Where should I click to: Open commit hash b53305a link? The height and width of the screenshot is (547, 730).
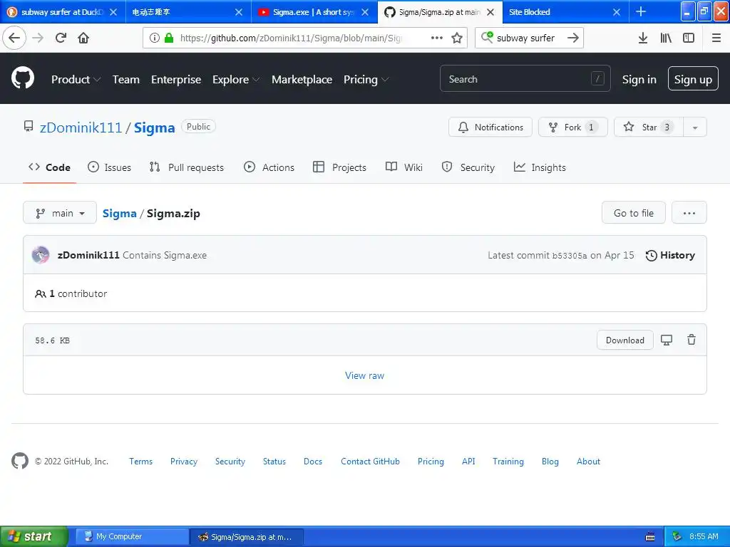tap(570, 256)
